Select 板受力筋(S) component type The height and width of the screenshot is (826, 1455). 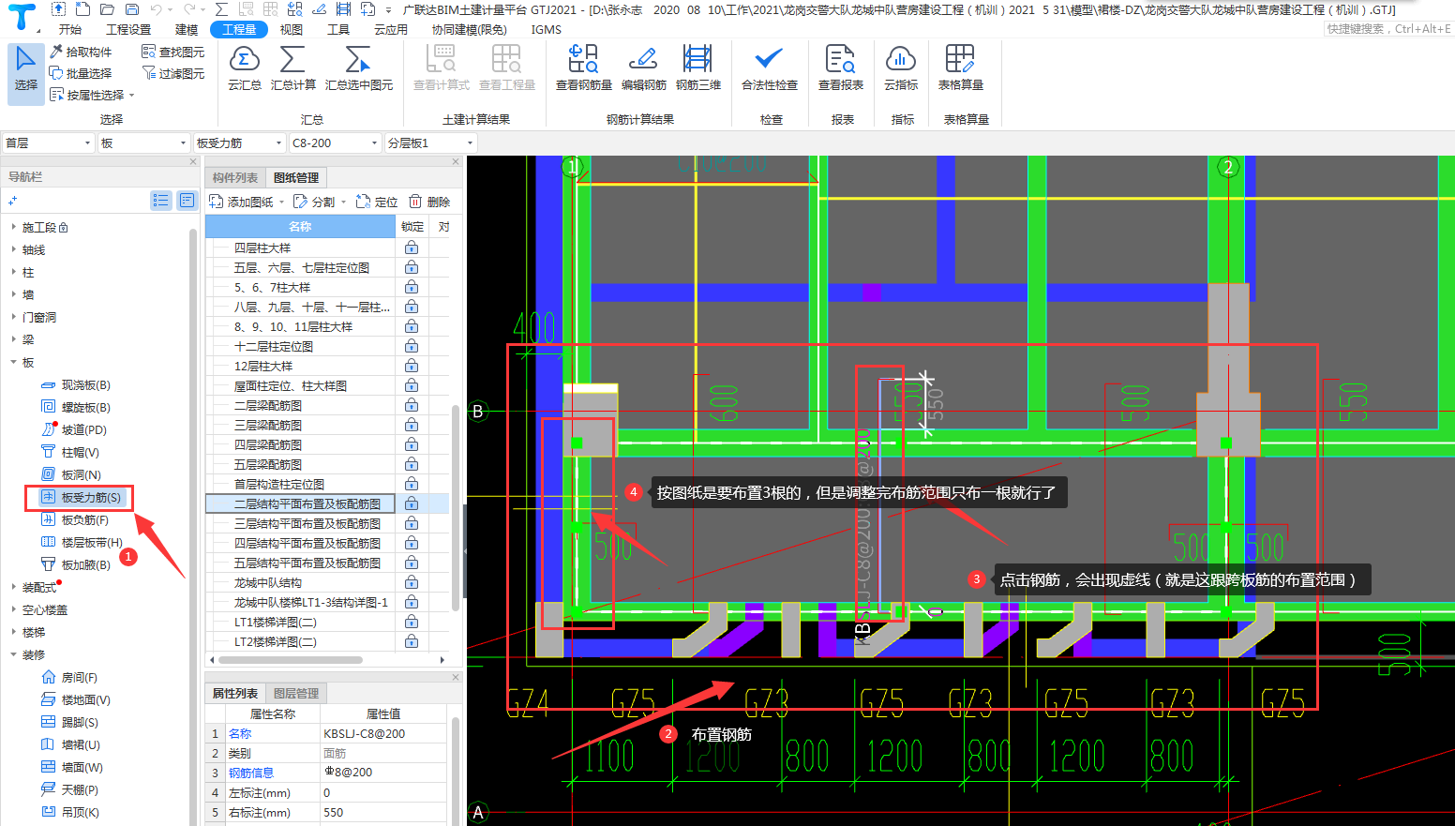click(x=81, y=497)
